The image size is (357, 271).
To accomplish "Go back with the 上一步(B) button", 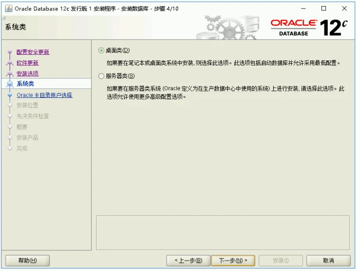I will [188, 260].
